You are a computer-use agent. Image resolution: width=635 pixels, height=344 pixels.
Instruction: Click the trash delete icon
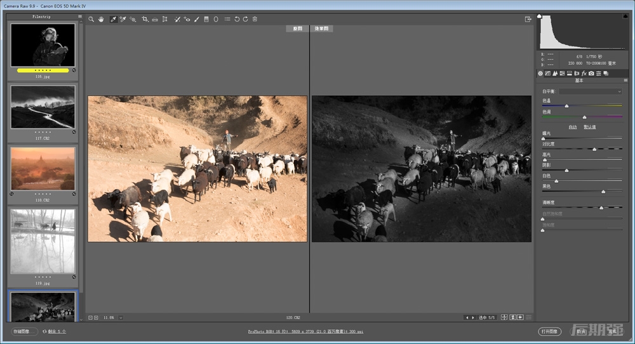pos(255,19)
